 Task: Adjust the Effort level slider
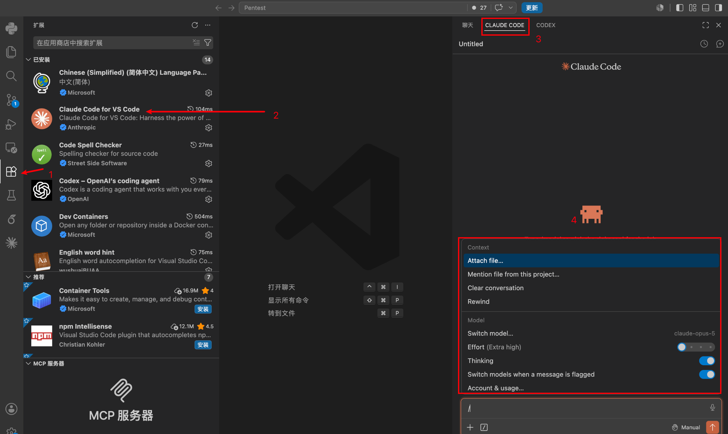click(x=696, y=347)
